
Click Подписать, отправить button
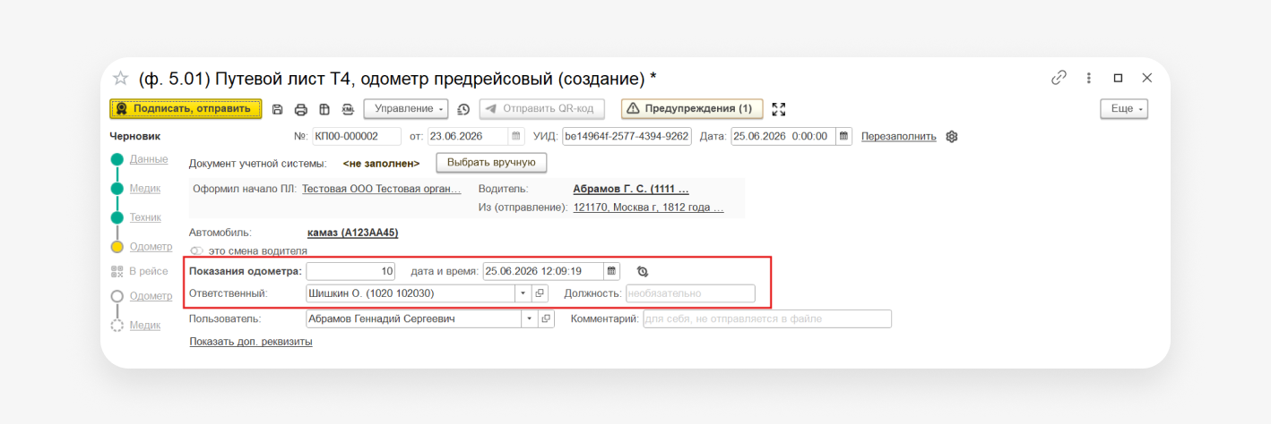point(186,109)
